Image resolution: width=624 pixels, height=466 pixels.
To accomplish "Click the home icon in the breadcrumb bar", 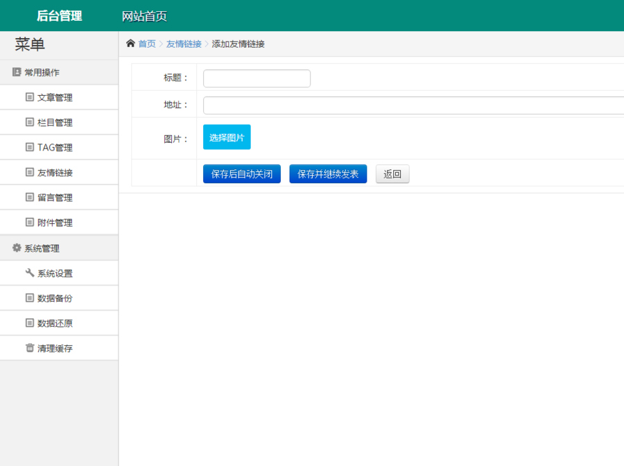I will coord(130,44).
